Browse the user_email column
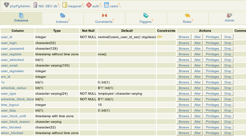Image resolution: width=246 pixels, height=140 pixels. tap(184, 66)
